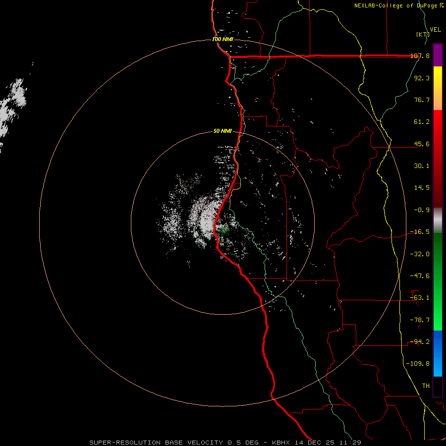
Task: Click the VEL legend title
Action: 436,30
